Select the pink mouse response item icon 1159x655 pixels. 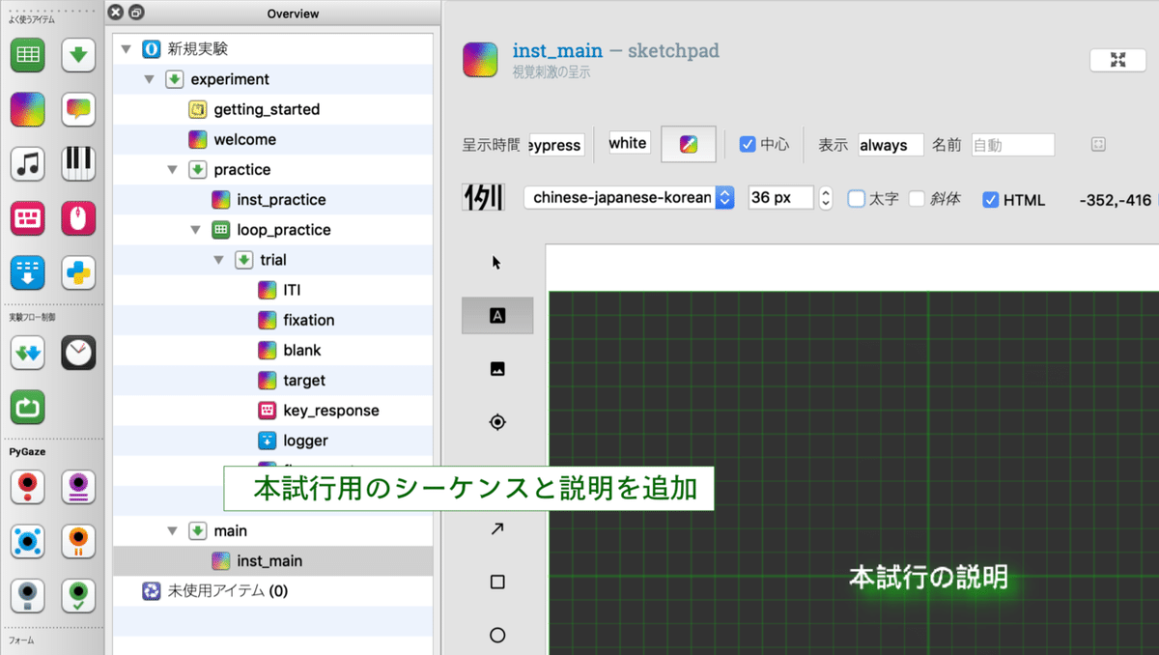(78, 218)
